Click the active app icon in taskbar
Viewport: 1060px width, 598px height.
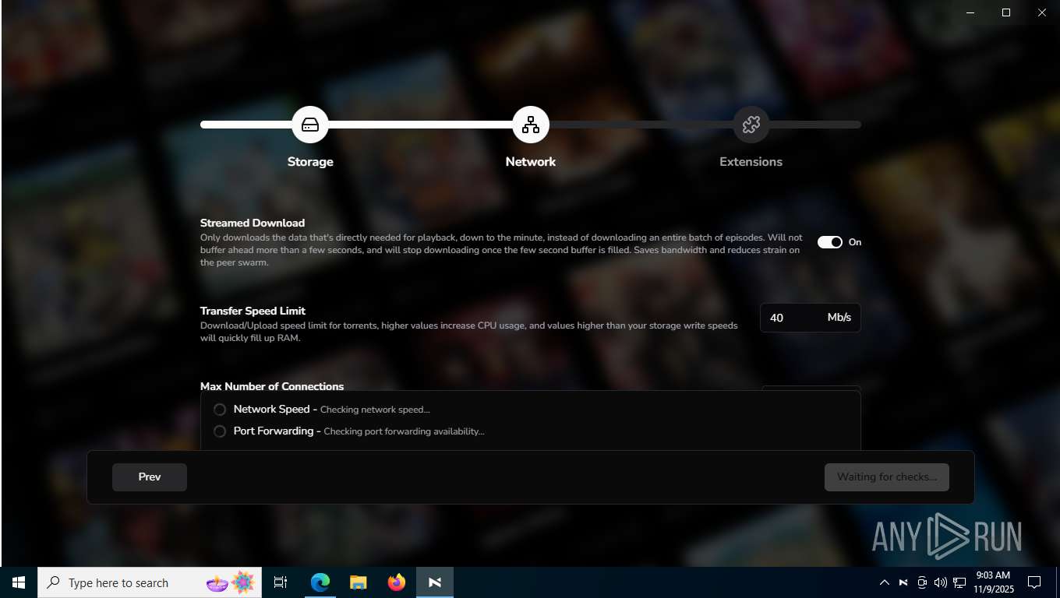[x=435, y=582]
